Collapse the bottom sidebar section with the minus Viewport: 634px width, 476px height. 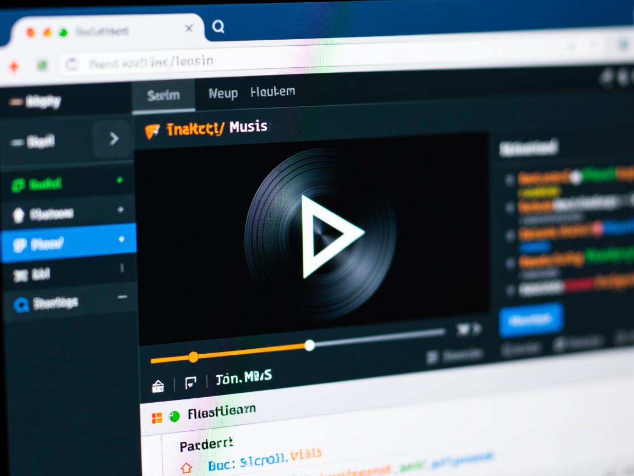(122, 297)
